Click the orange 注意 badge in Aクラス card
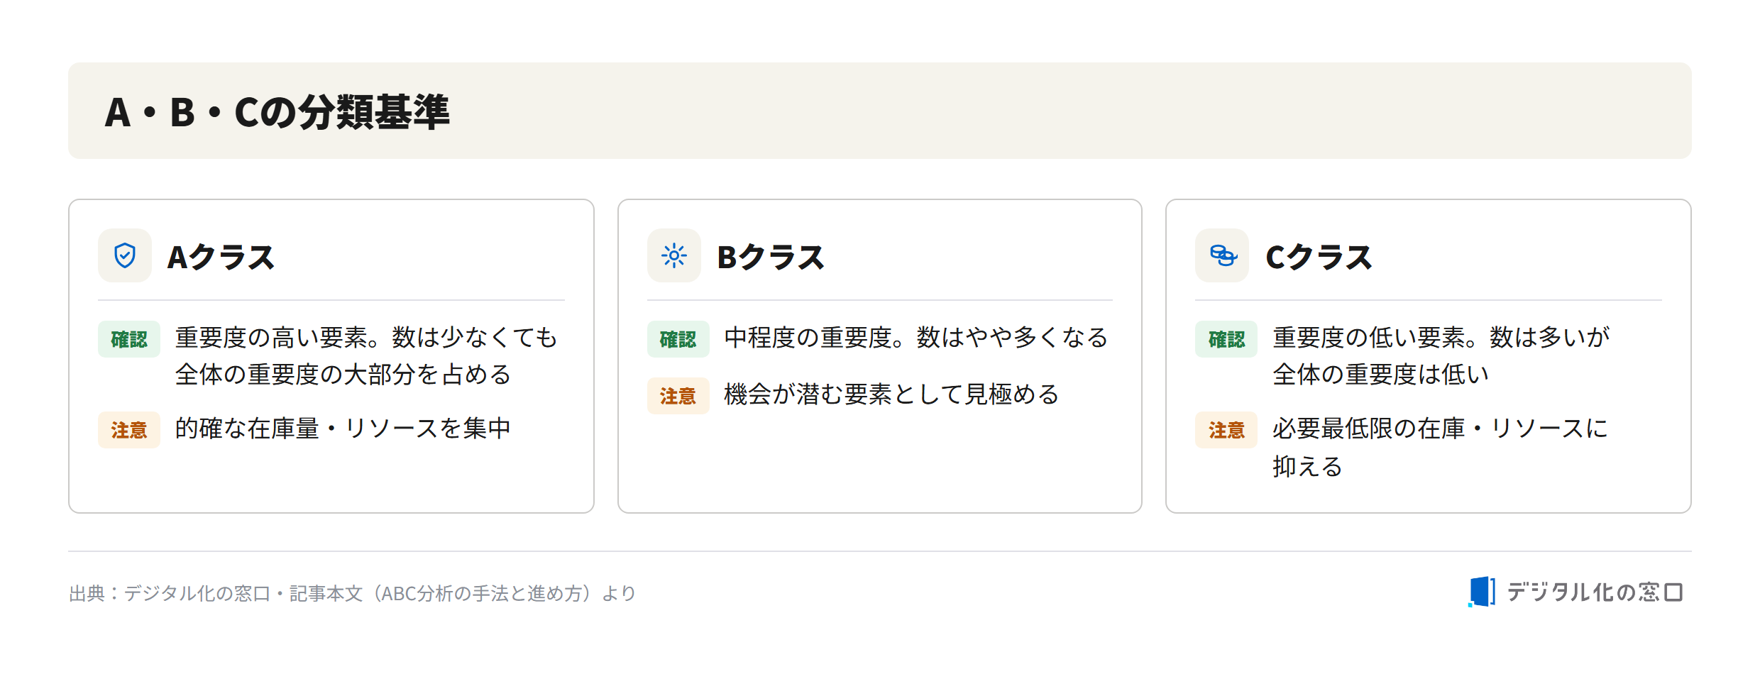Screen dimensions: 1760x674 129,430
